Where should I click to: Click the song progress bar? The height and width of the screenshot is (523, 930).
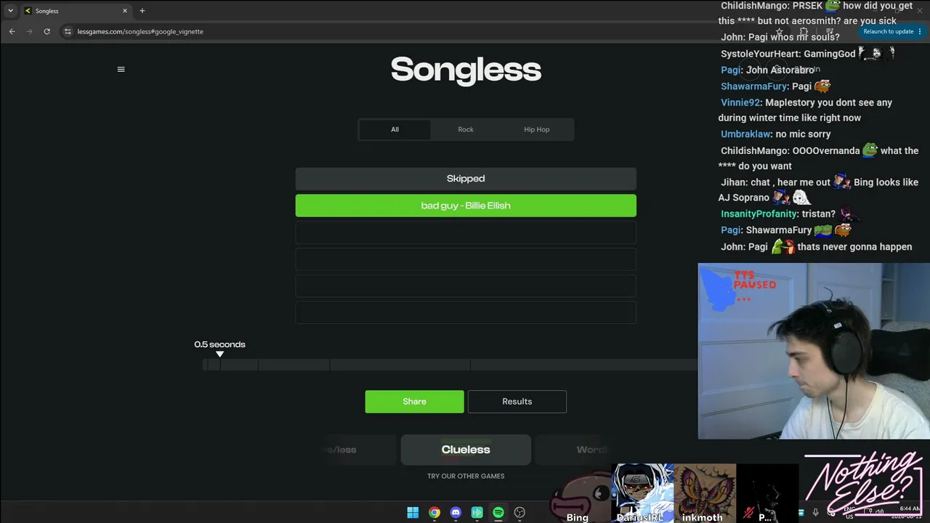(450, 365)
